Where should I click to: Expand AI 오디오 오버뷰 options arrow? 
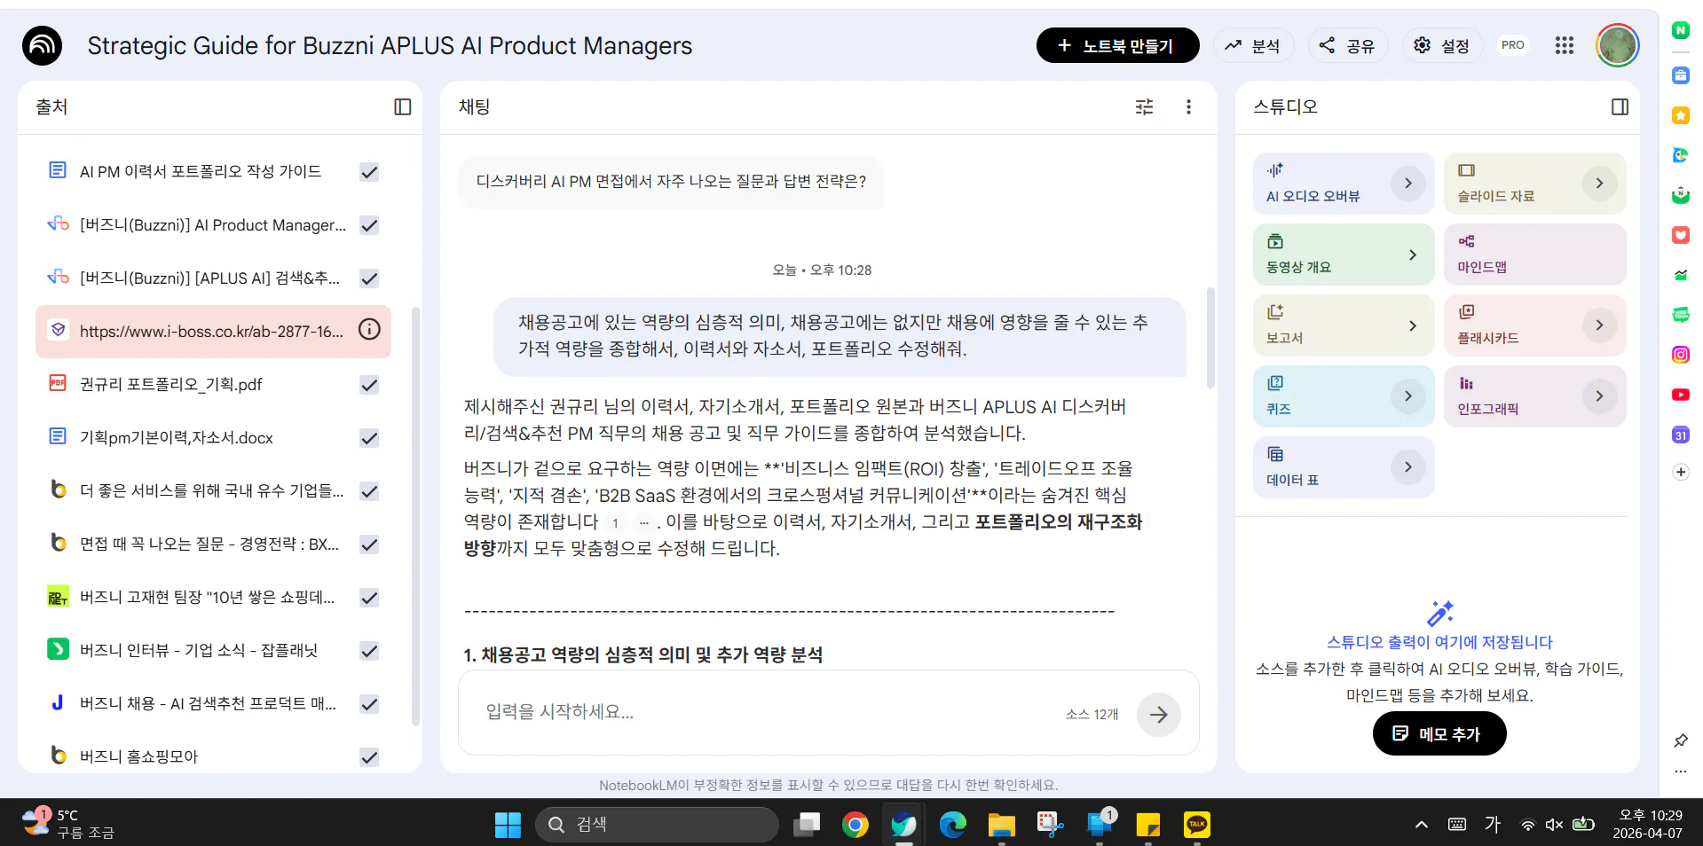point(1407,184)
